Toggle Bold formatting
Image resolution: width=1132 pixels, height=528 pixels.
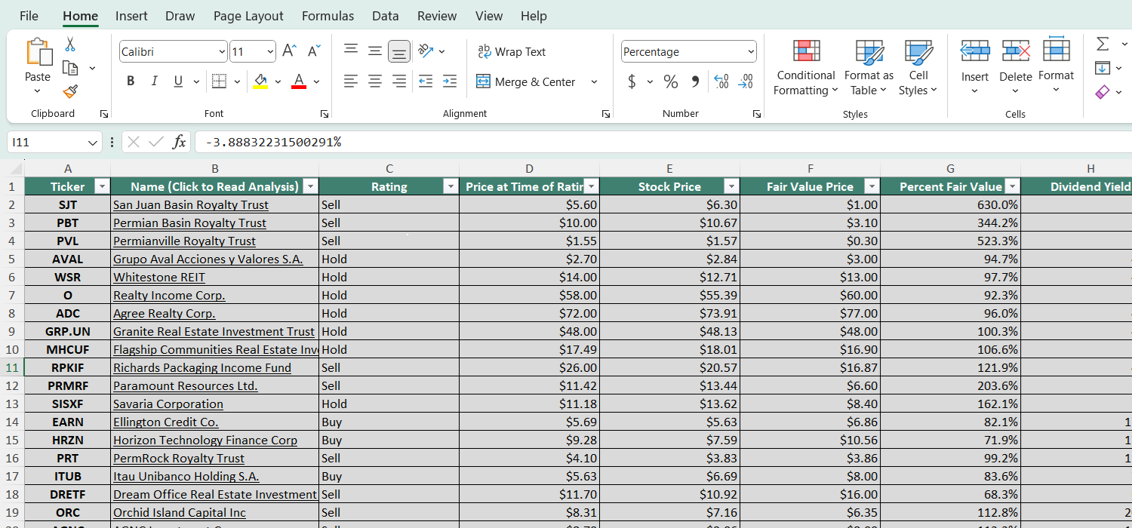[131, 81]
